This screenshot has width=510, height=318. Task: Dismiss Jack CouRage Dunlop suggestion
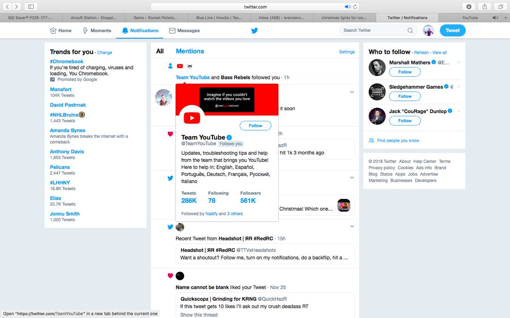pos(459,111)
